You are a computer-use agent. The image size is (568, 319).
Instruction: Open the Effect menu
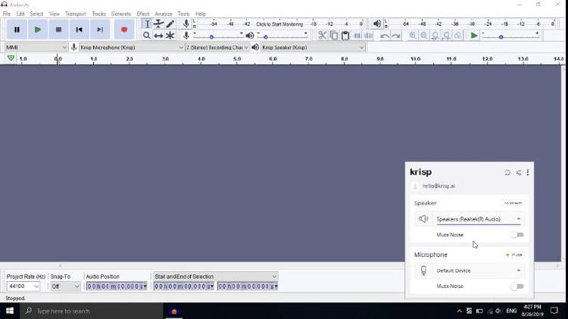point(143,14)
